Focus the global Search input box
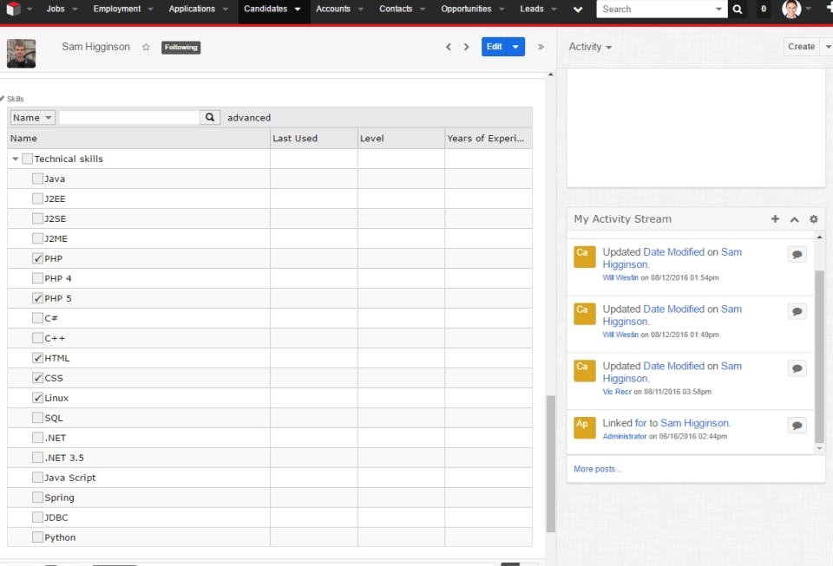 pos(656,9)
